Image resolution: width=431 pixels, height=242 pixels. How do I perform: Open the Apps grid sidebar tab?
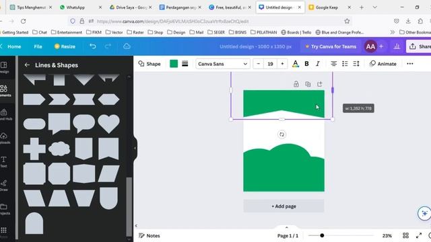(x=3, y=231)
